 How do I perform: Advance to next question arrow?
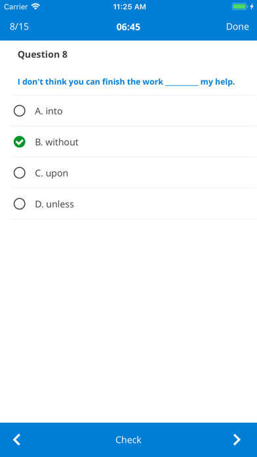pos(237,439)
